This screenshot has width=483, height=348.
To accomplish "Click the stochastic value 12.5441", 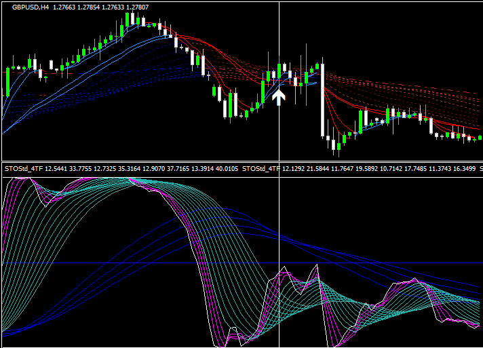I will (58, 168).
